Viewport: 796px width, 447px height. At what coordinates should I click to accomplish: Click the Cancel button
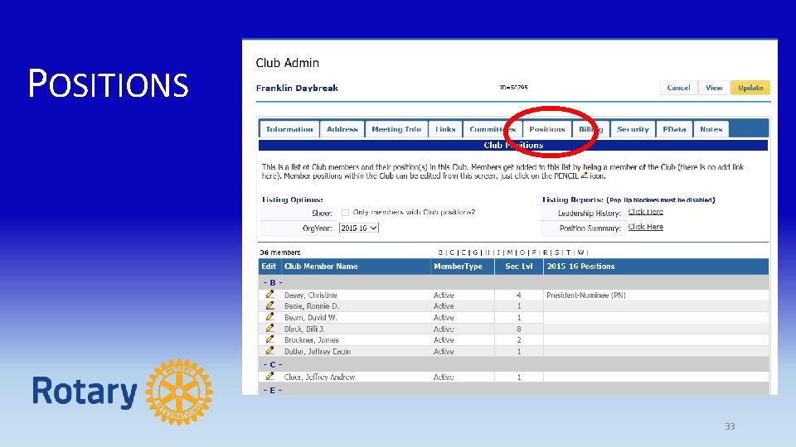tap(678, 88)
